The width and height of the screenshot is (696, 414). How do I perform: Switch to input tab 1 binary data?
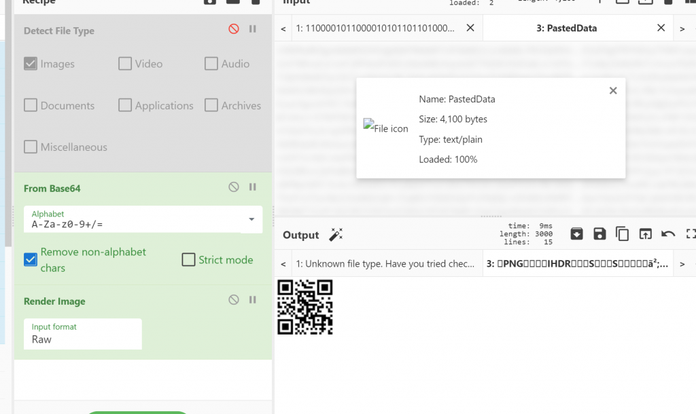pyautogui.click(x=375, y=29)
